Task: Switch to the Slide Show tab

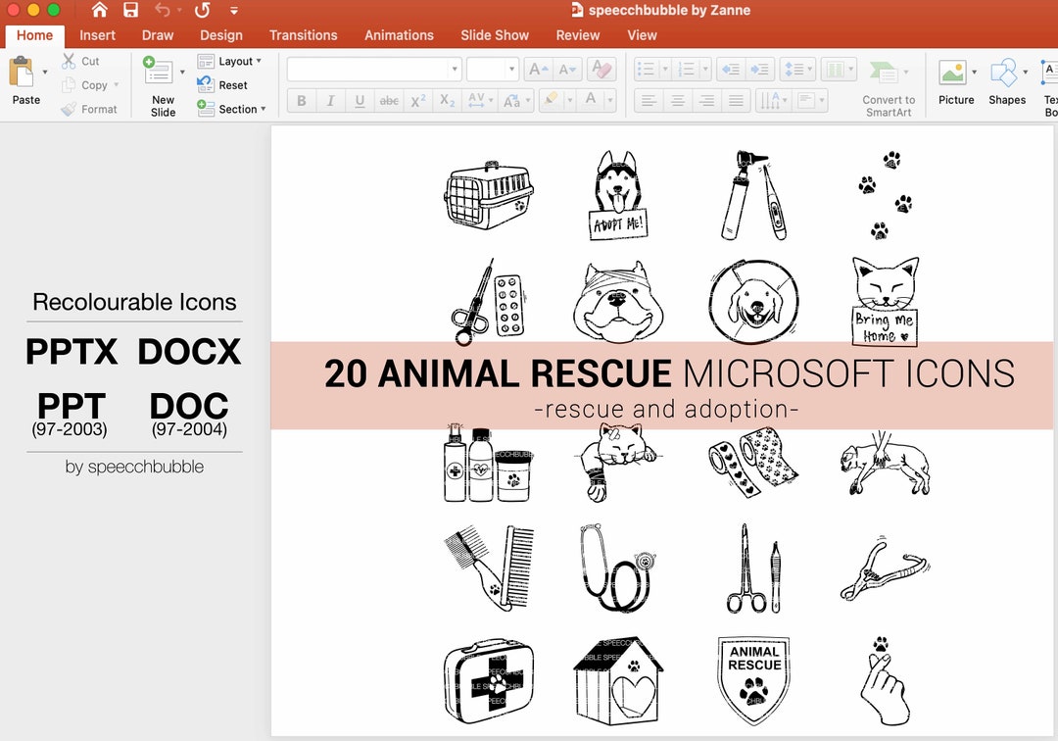Action: [495, 35]
